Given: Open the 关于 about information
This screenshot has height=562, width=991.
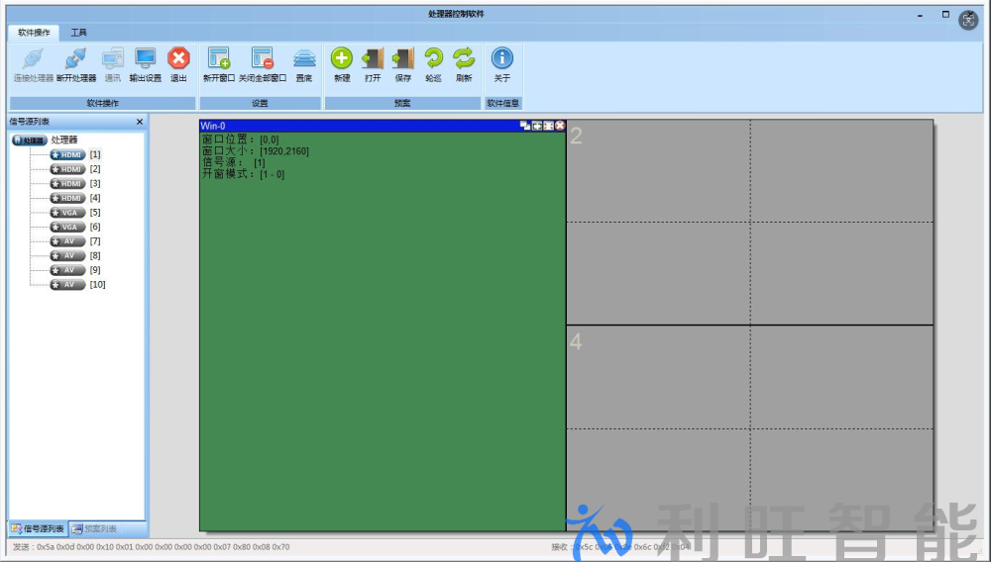Looking at the screenshot, I should tap(502, 59).
